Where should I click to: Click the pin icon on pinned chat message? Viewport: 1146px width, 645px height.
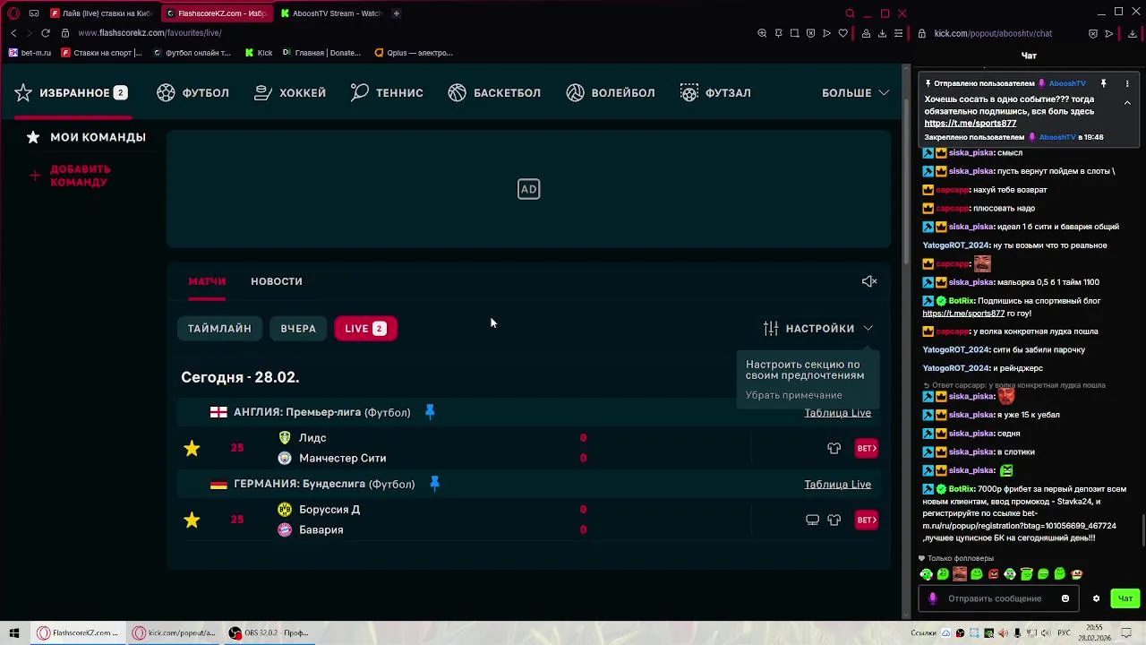point(1104,83)
